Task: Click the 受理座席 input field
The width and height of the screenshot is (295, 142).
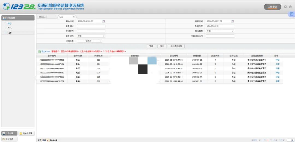Action: click(91, 31)
